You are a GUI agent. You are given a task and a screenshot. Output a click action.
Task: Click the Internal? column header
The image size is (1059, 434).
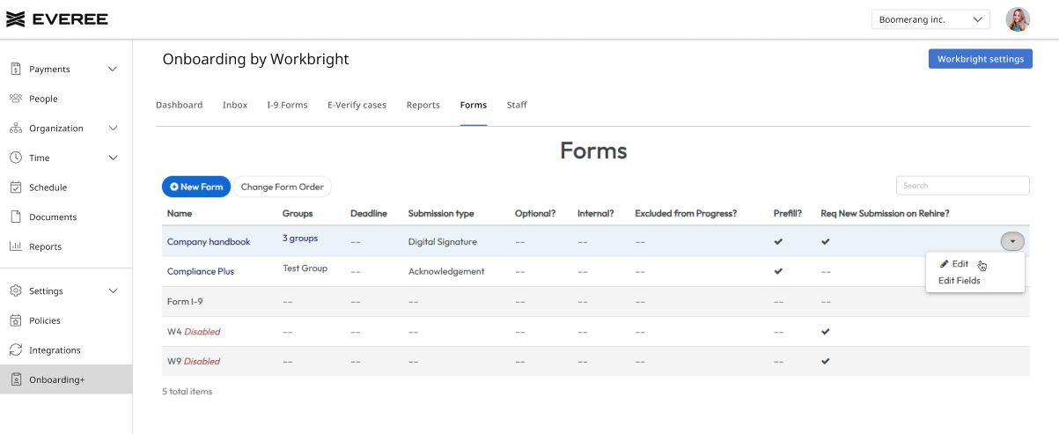[x=596, y=214]
